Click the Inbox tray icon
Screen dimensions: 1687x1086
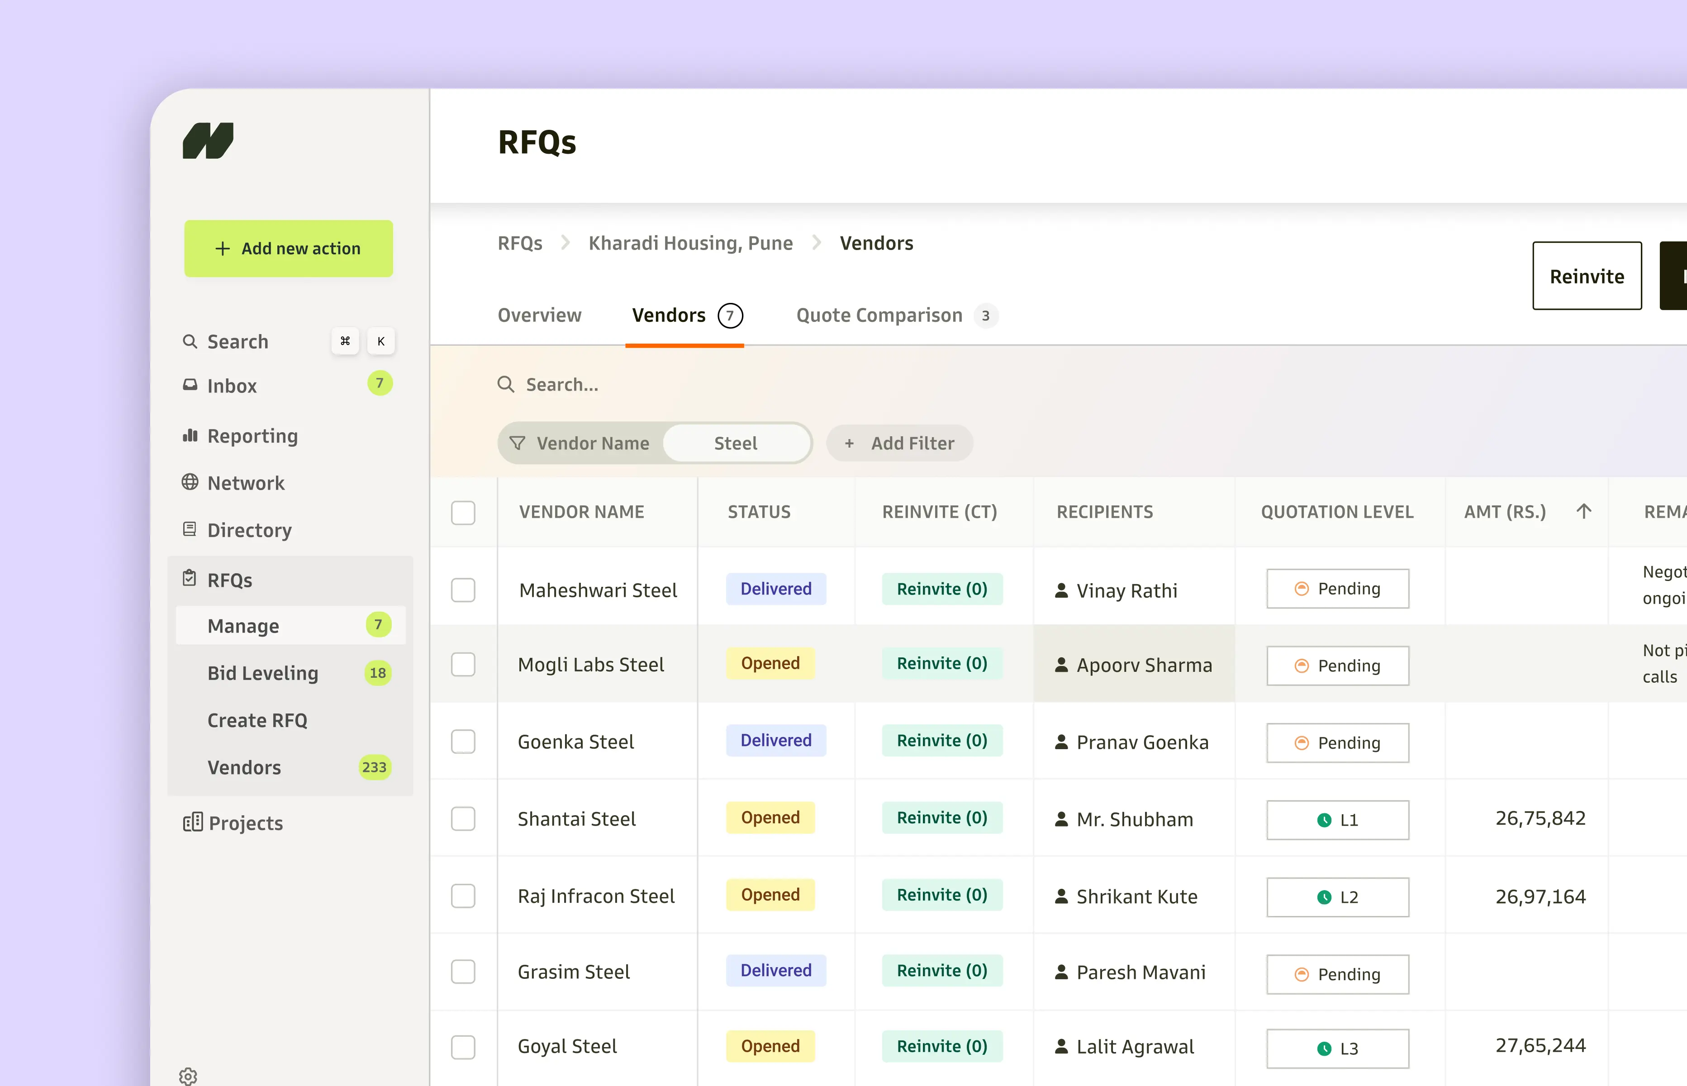coord(190,385)
